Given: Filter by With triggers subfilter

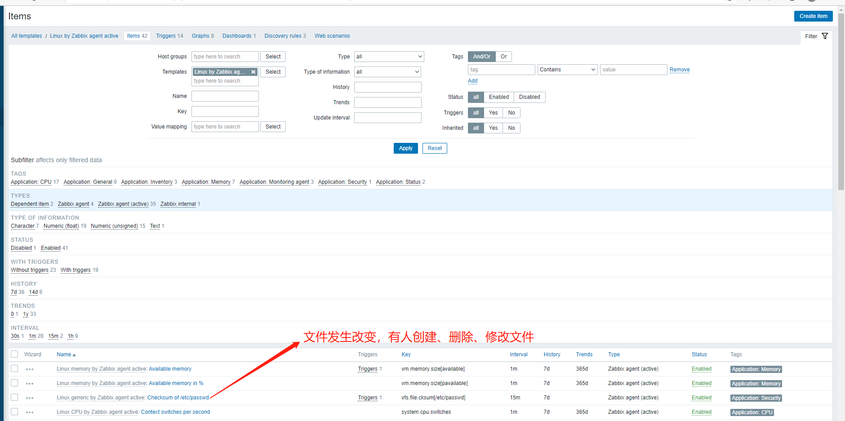Looking at the screenshot, I should tap(76, 270).
